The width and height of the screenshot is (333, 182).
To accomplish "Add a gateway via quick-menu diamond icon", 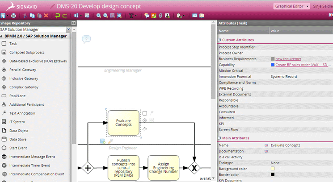I will coord(145,120).
